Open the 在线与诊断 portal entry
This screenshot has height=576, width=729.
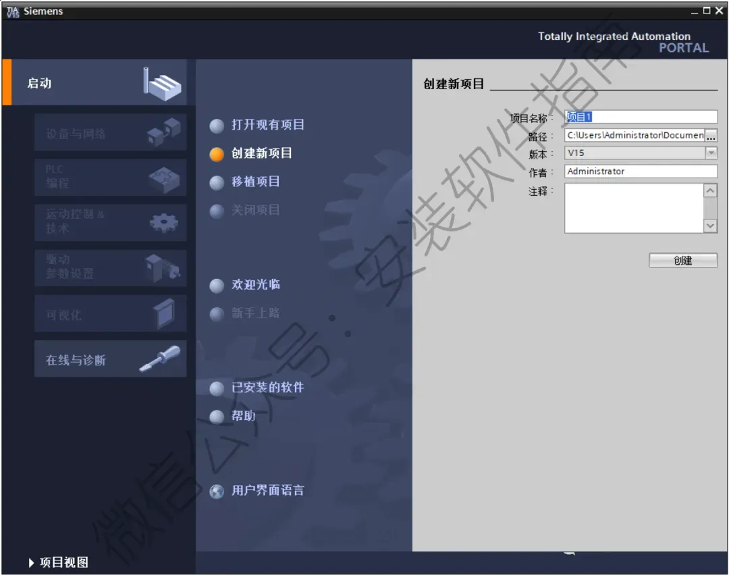pyautogui.click(x=111, y=359)
